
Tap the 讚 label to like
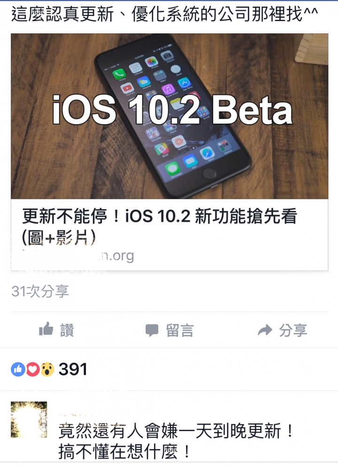coord(67,330)
